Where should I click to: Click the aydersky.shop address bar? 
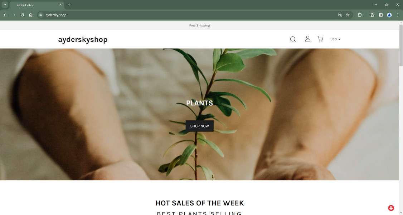[x=190, y=15]
